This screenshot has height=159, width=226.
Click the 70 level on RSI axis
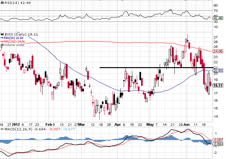[x=216, y=11]
